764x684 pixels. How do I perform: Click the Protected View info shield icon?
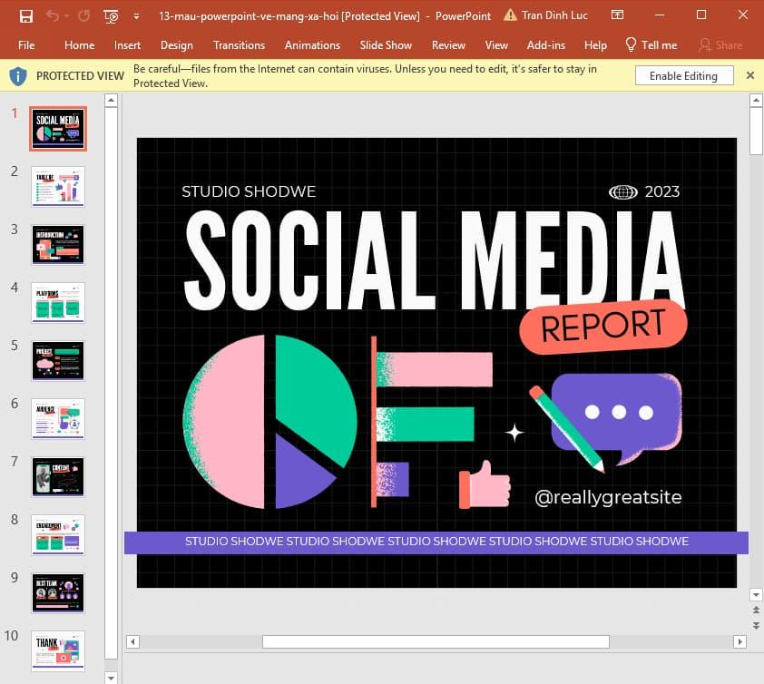[x=17, y=75]
